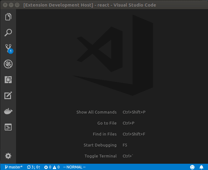This screenshot has height=170, width=208.
Task: Click the Find in Files hint
Action: coord(105,134)
